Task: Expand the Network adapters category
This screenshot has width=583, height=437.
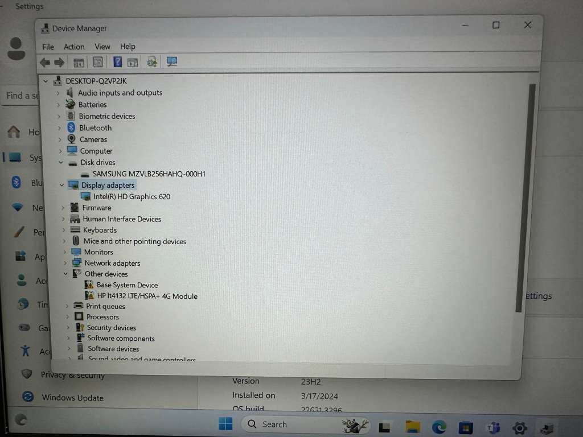Action: pos(64,263)
